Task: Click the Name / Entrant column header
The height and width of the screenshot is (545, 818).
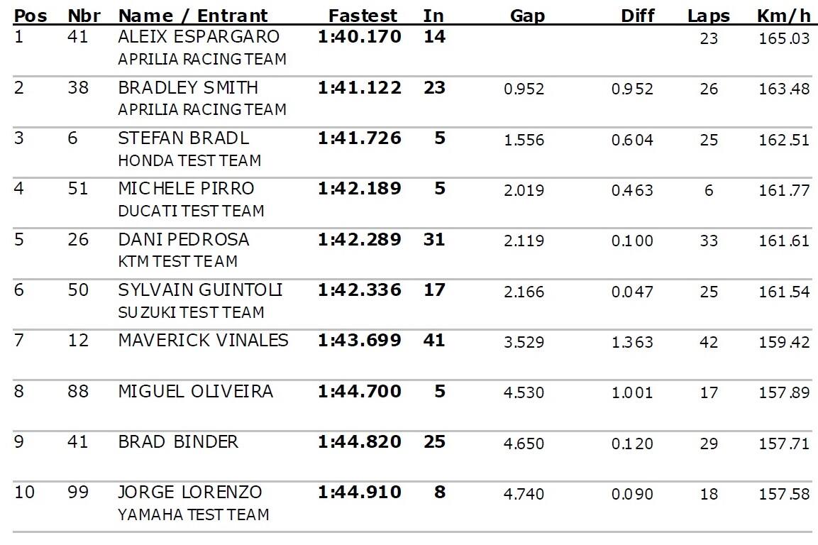Action: click(x=193, y=16)
